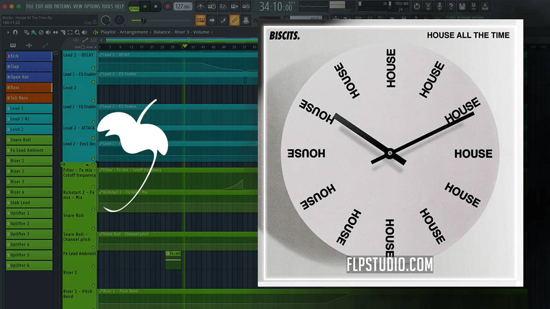This screenshot has height=309, width=550.
Task: Click the Riser 1 - Pitch Bend track name
Action: coord(78,294)
